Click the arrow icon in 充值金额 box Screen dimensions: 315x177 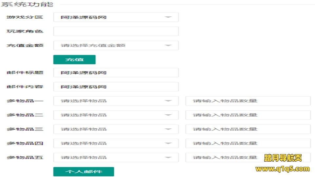coord(168,45)
